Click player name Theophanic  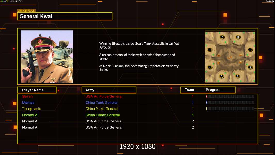(31, 109)
